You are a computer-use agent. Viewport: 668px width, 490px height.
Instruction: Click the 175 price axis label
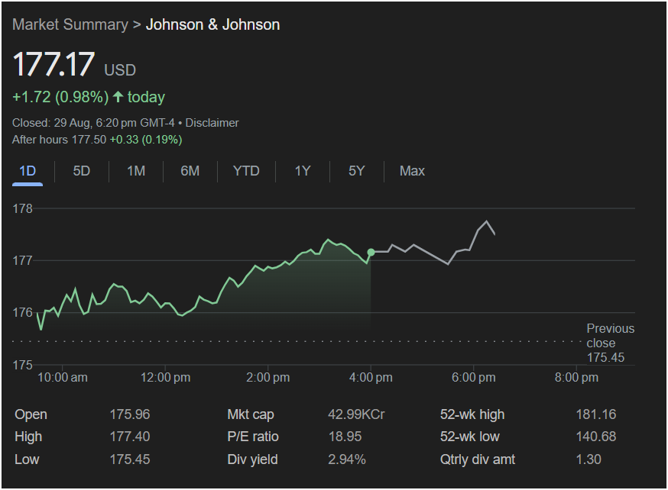pos(23,365)
